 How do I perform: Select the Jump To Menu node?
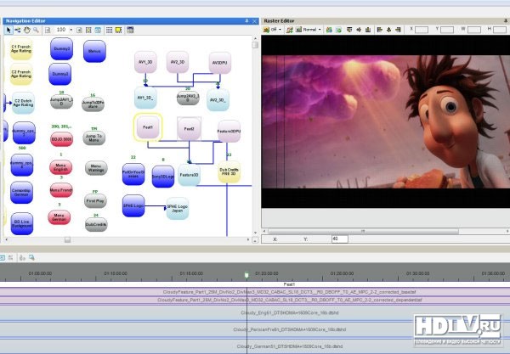coord(94,138)
